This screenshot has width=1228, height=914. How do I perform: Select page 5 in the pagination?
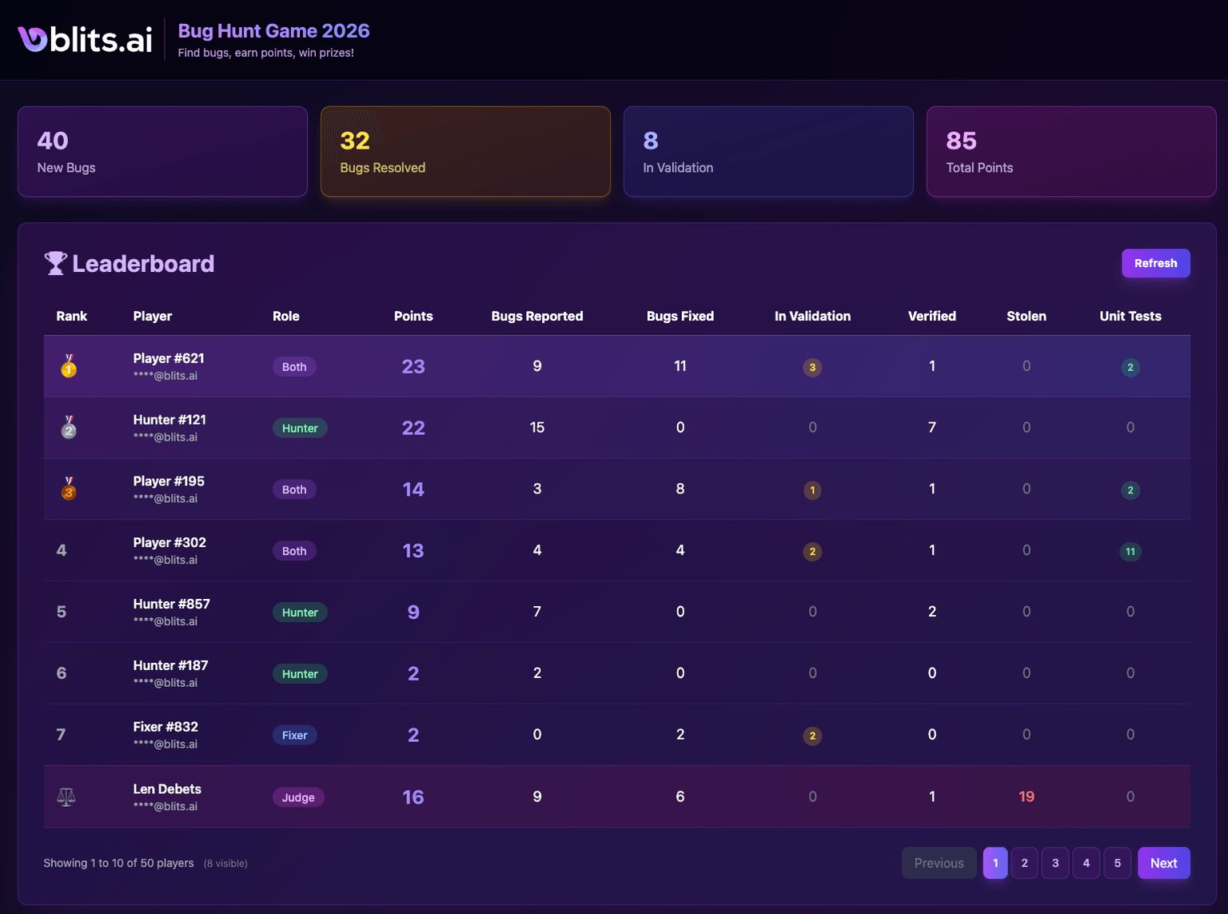pyautogui.click(x=1117, y=863)
